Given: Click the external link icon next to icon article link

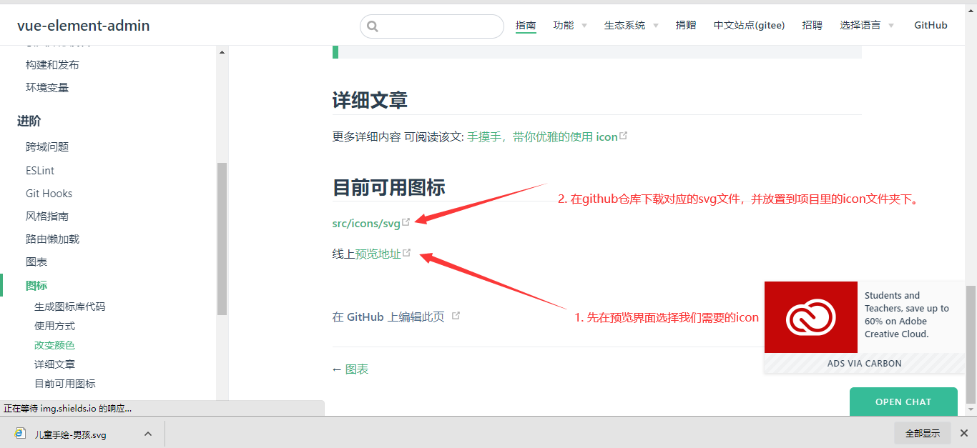Looking at the screenshot, I should point(624,134).
